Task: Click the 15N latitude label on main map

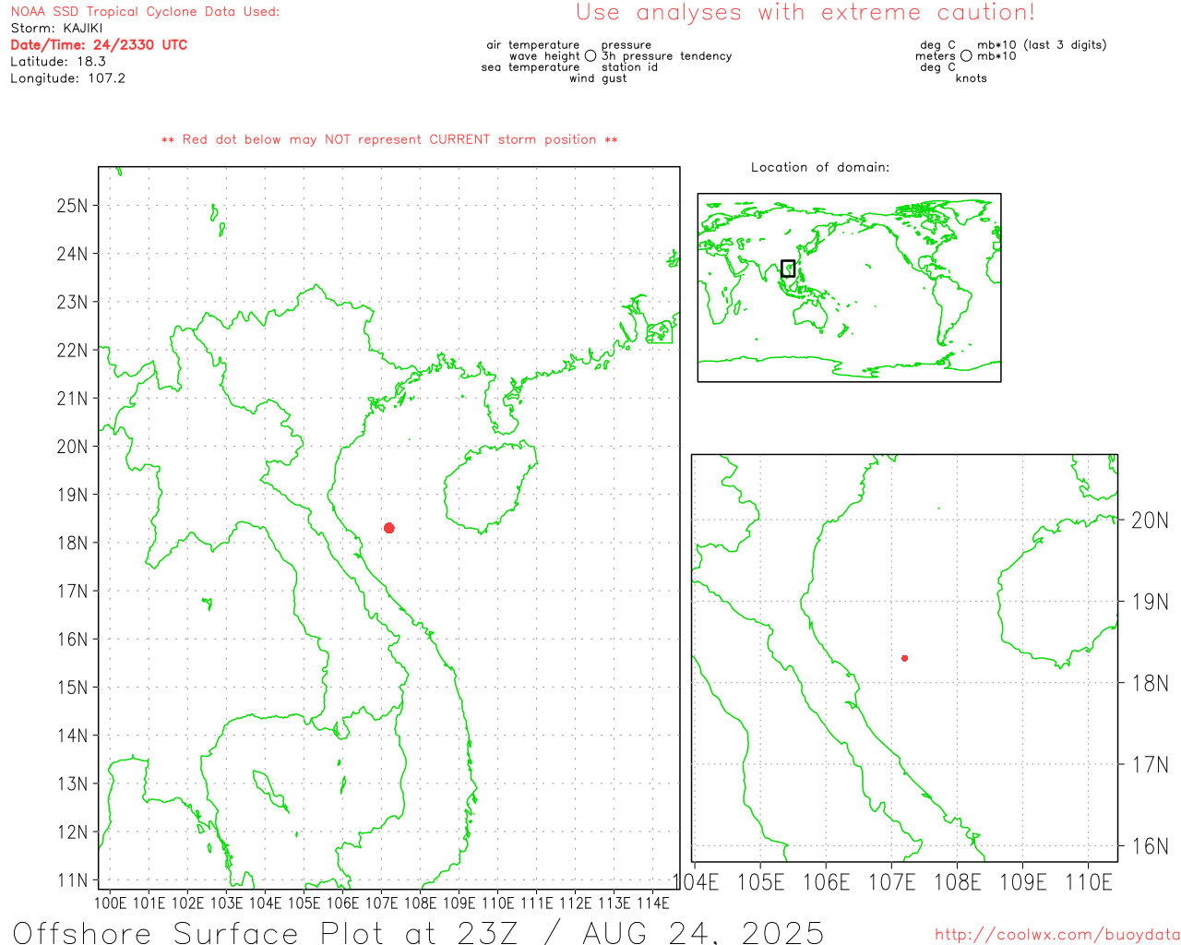Action: click(x=72, y=688)
